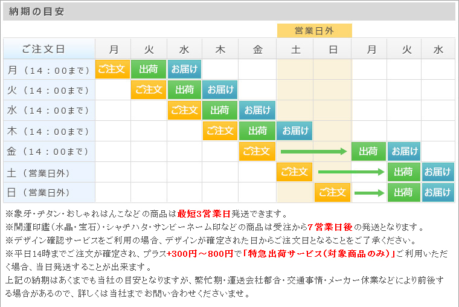Screen dimensions: 459x307
Task: Click the line ending お問い合わせくださいませ
Action: coord(127,293)
